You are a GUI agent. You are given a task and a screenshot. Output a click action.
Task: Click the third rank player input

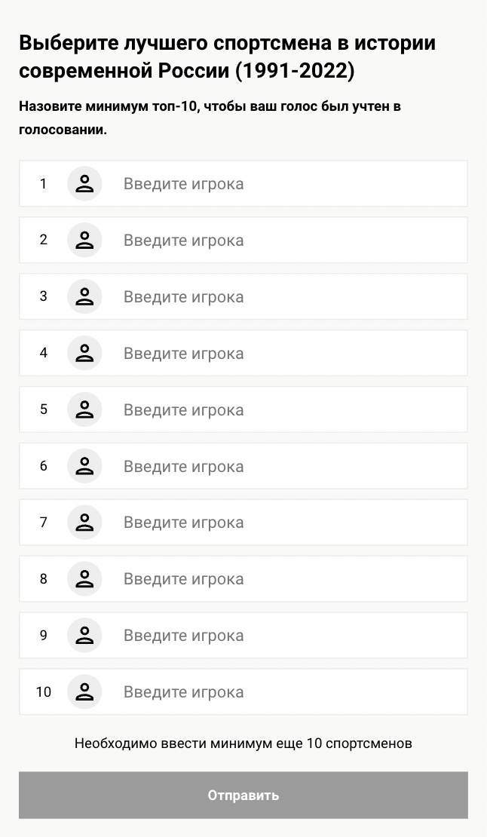(286, 297)
